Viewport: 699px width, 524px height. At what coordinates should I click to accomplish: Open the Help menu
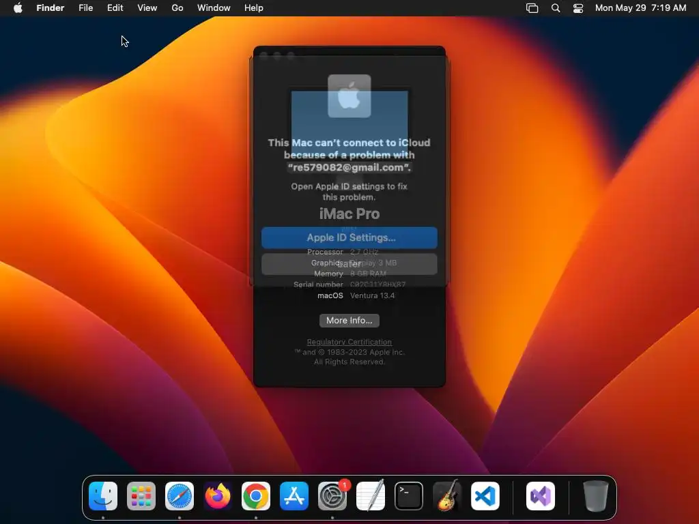click(x=254, y=8)
